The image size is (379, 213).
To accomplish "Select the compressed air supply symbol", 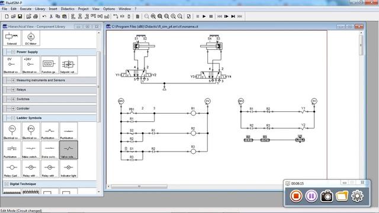I will coord(165,89).
